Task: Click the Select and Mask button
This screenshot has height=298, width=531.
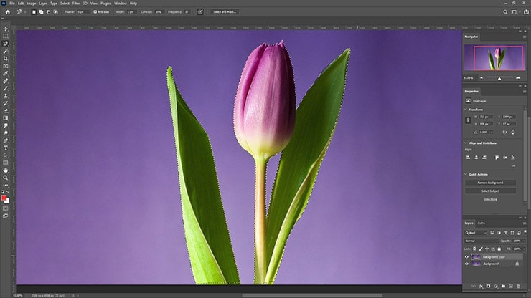Action: pyautogui.click(x=225, y=12)
